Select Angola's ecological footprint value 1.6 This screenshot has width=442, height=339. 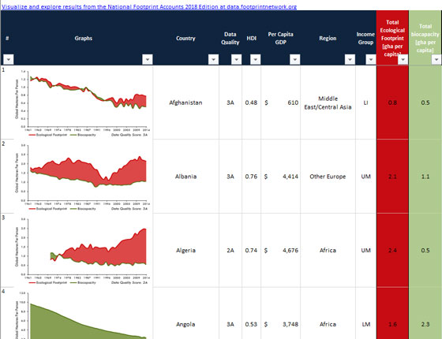(392, 324)
